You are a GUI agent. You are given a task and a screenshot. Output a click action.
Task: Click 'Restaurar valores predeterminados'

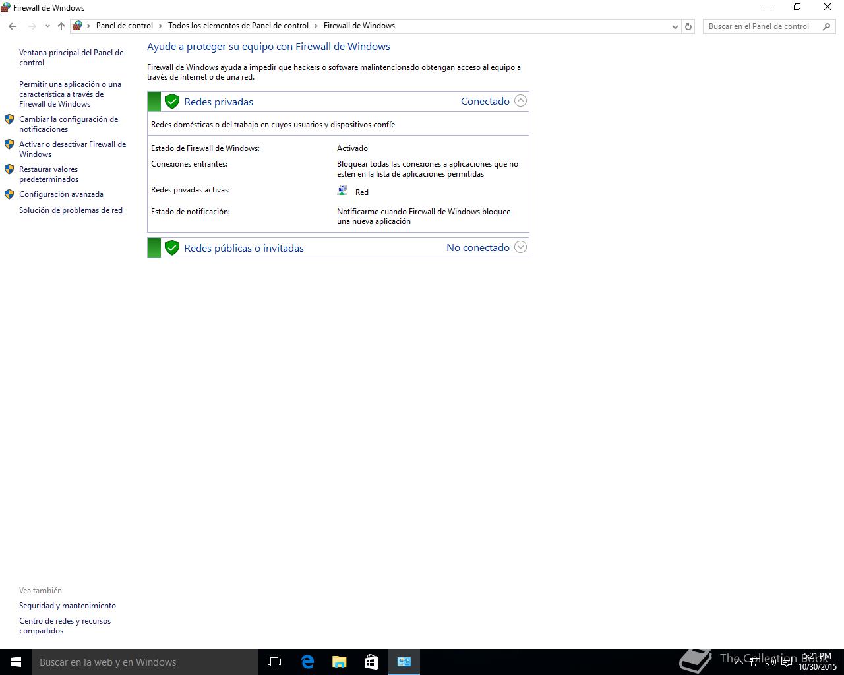[49, 174]
